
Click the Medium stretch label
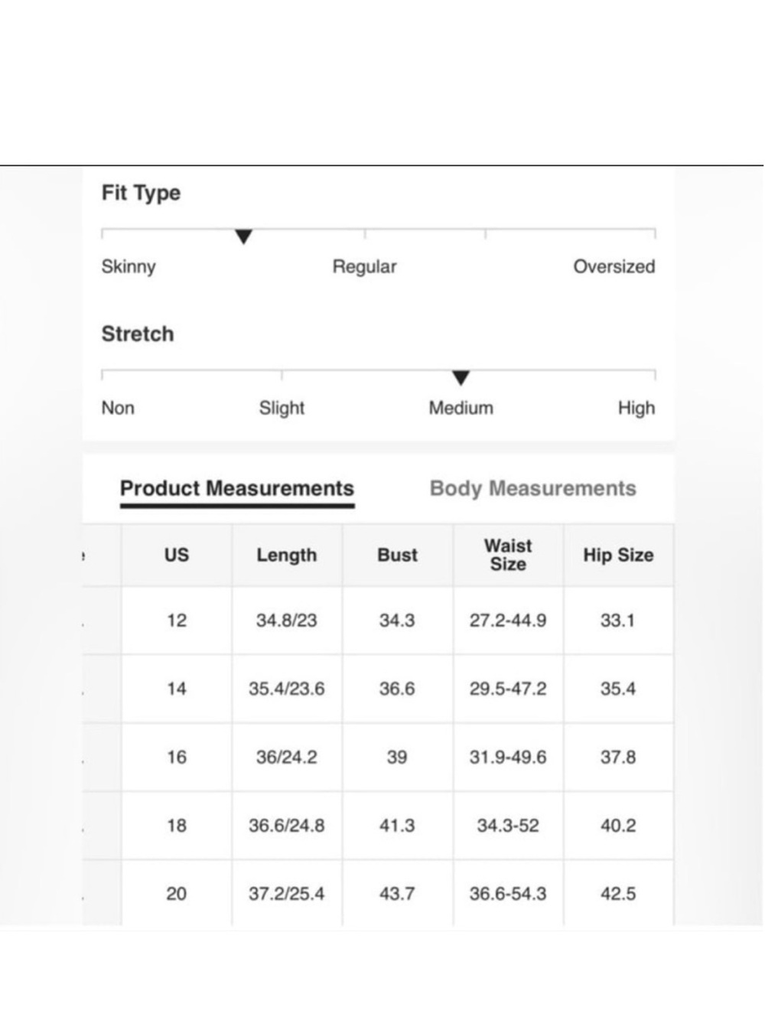click(x=461, y=408)
